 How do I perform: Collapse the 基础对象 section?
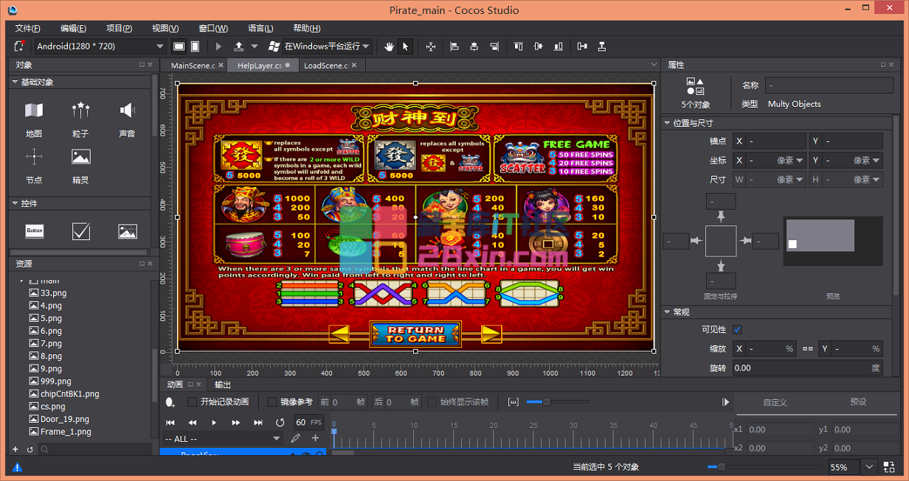tap(15, 82)
